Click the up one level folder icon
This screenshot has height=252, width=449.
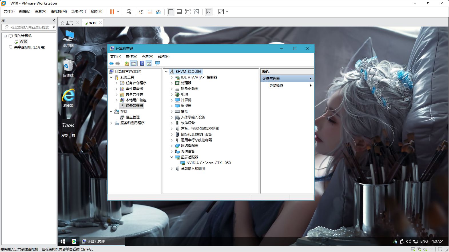[x=126, y=63]
